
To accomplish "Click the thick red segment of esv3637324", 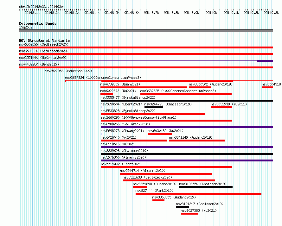I will pyautogui.click(x=167, y=81).
